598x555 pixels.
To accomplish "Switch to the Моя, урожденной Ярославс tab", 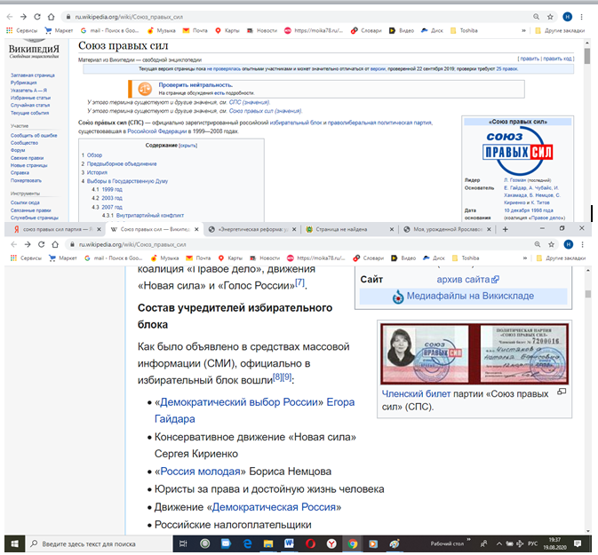I will point(446,229).
